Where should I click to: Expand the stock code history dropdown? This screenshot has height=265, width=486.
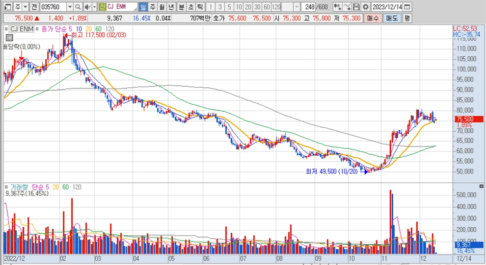click(70, 7)
